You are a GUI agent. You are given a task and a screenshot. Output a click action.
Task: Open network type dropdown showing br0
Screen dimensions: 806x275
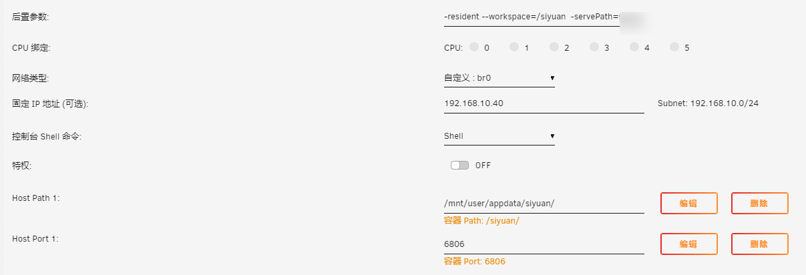(498, 78)
